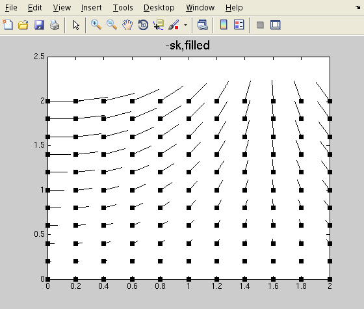The width and height of the screenshot is (364, 309).
Task: Click the x-axis label 1.4
Action: (x=244, y=286)
